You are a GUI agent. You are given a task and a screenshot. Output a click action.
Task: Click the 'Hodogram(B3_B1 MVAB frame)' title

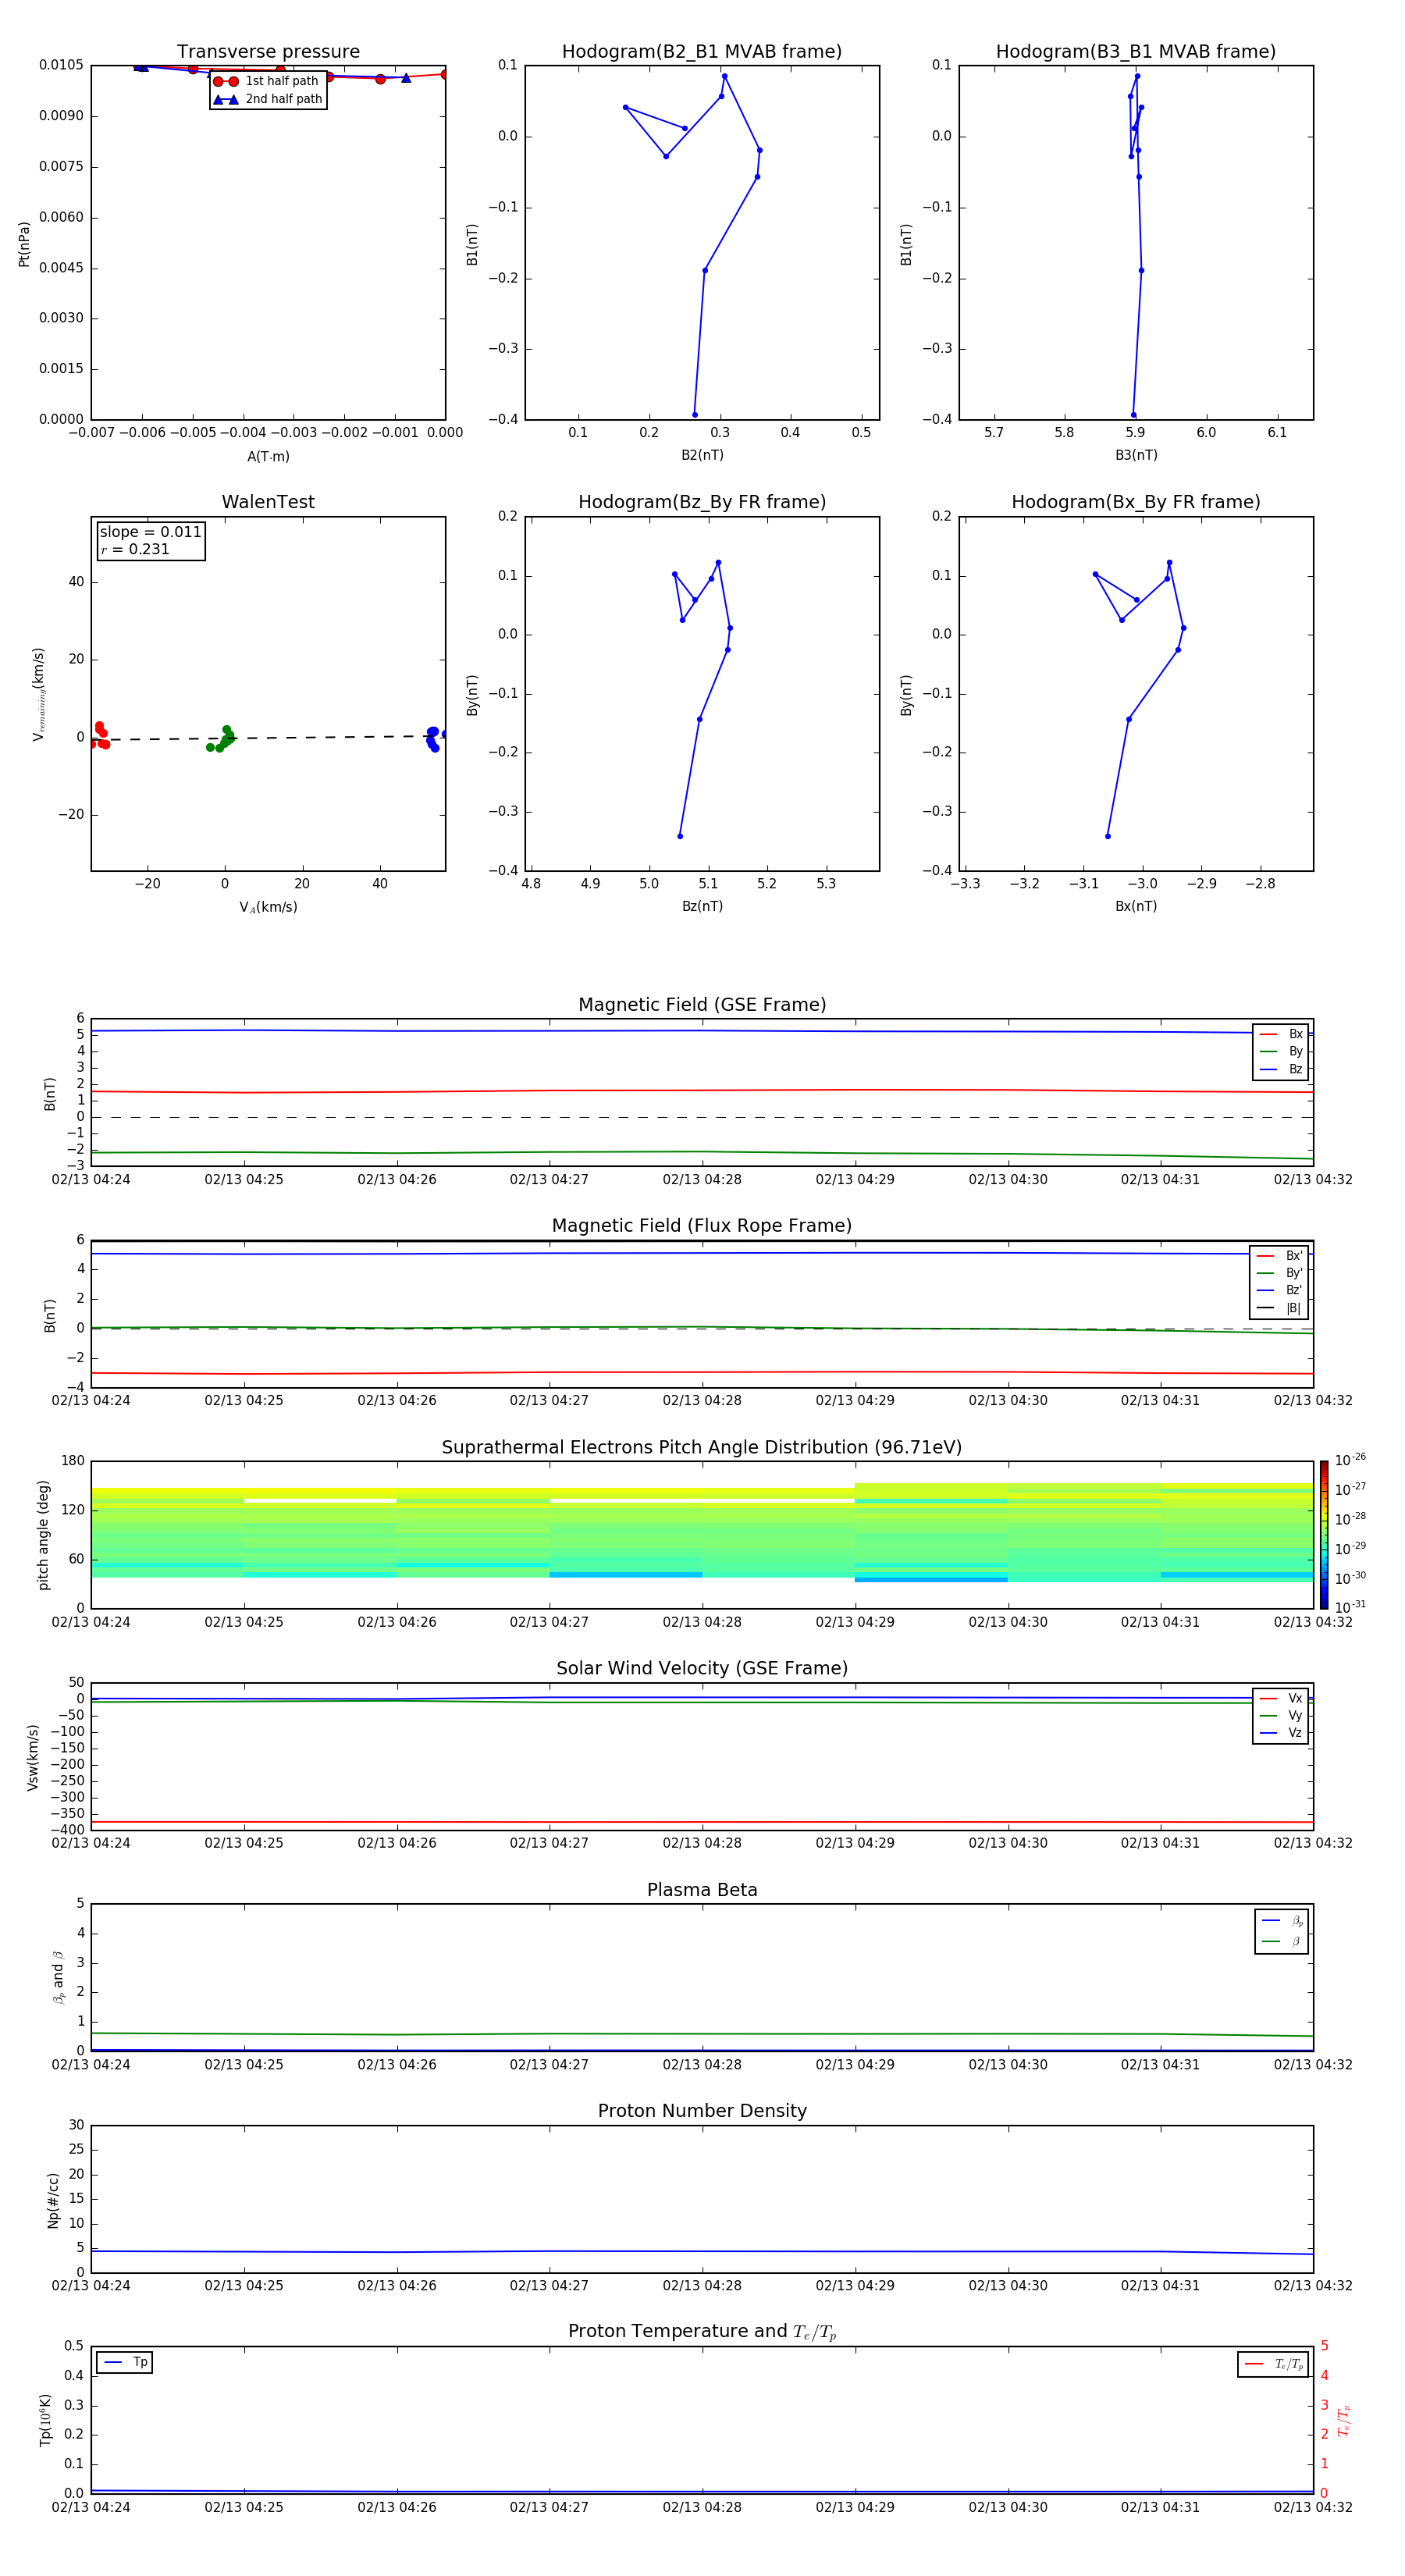click(1136, 52)
